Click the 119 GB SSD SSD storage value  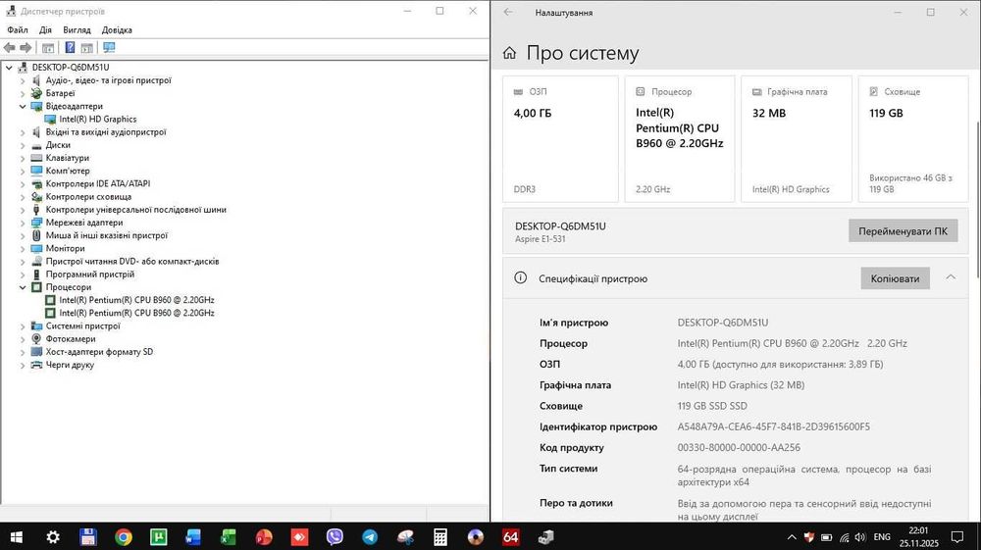pyautogui.click(x=712, y=406)
